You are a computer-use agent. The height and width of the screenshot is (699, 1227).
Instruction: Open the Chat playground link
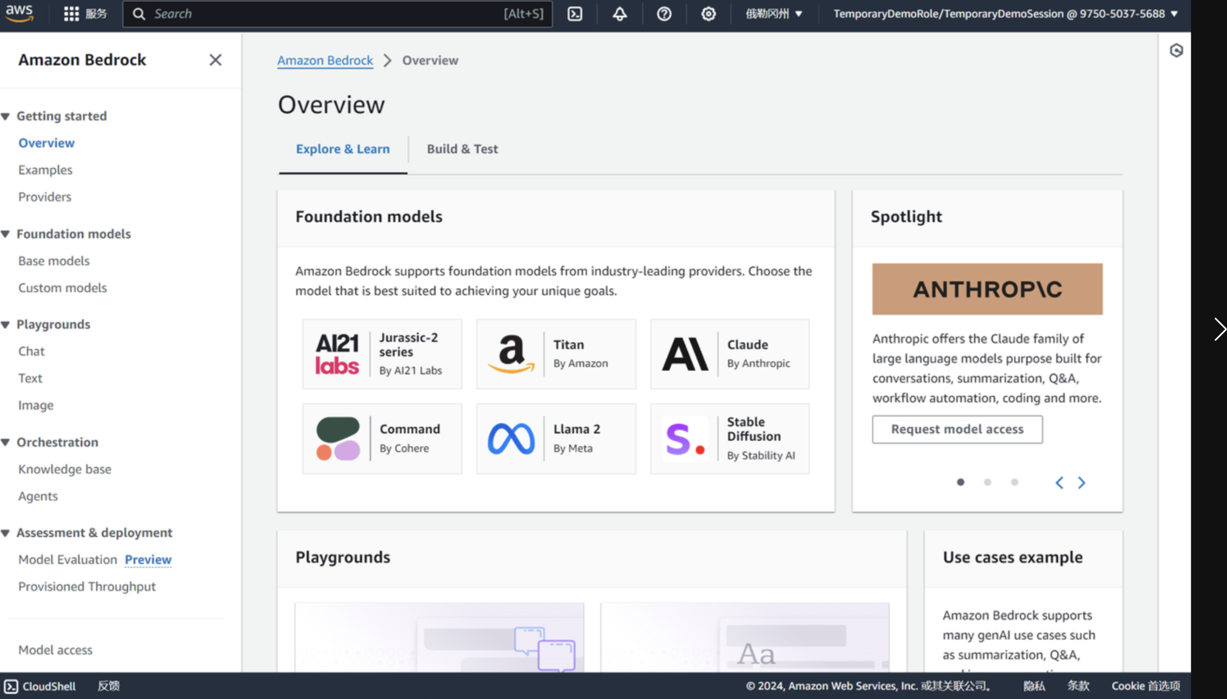pyautogui.click(x=31, y=352)
